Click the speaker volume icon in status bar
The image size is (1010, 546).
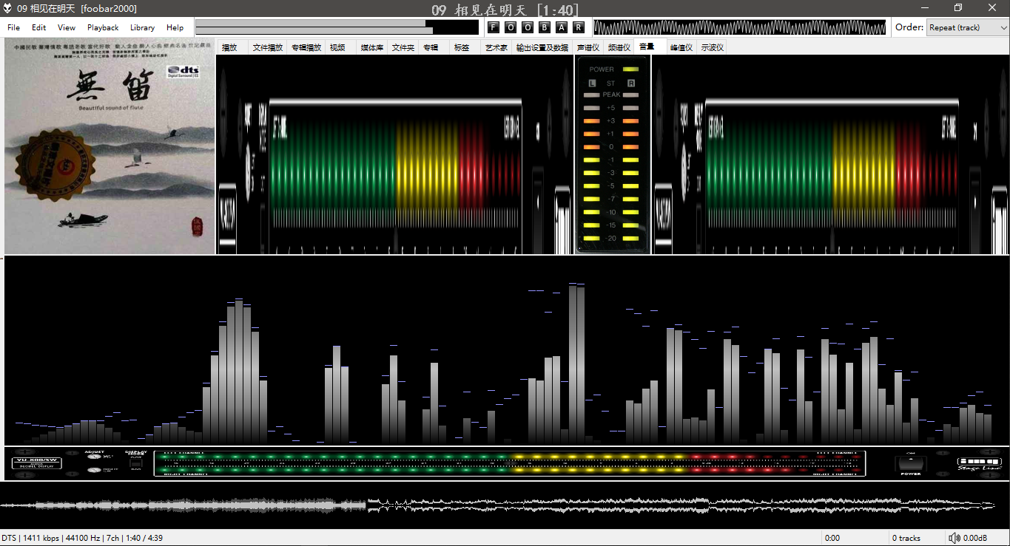pos(955,538)
